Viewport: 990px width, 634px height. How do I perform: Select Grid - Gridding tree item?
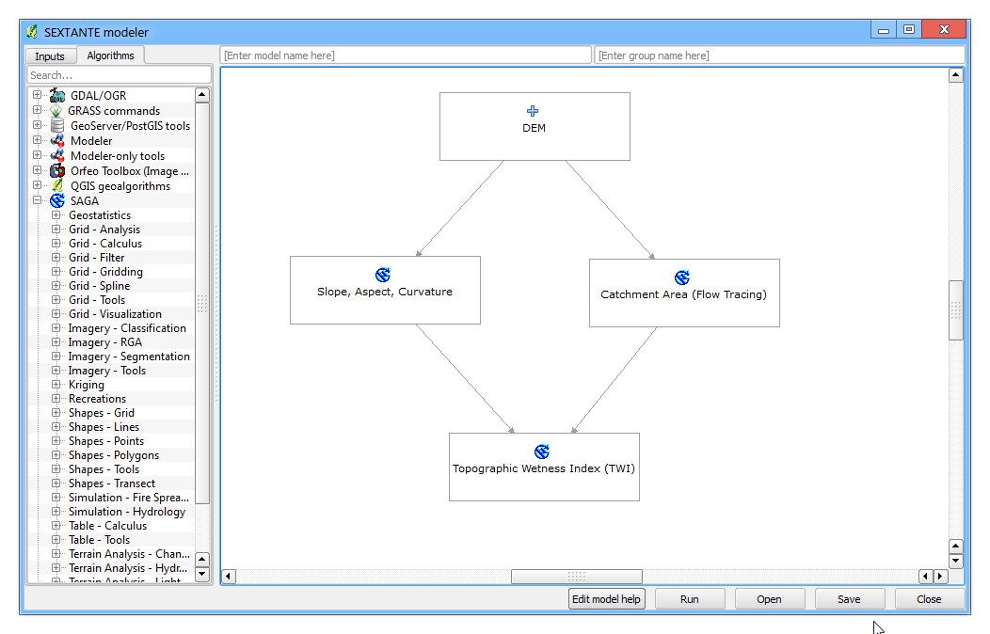[106, 271]
